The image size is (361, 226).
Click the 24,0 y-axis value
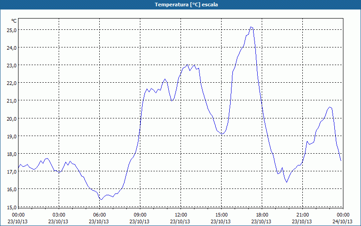(x=12, y=48)
